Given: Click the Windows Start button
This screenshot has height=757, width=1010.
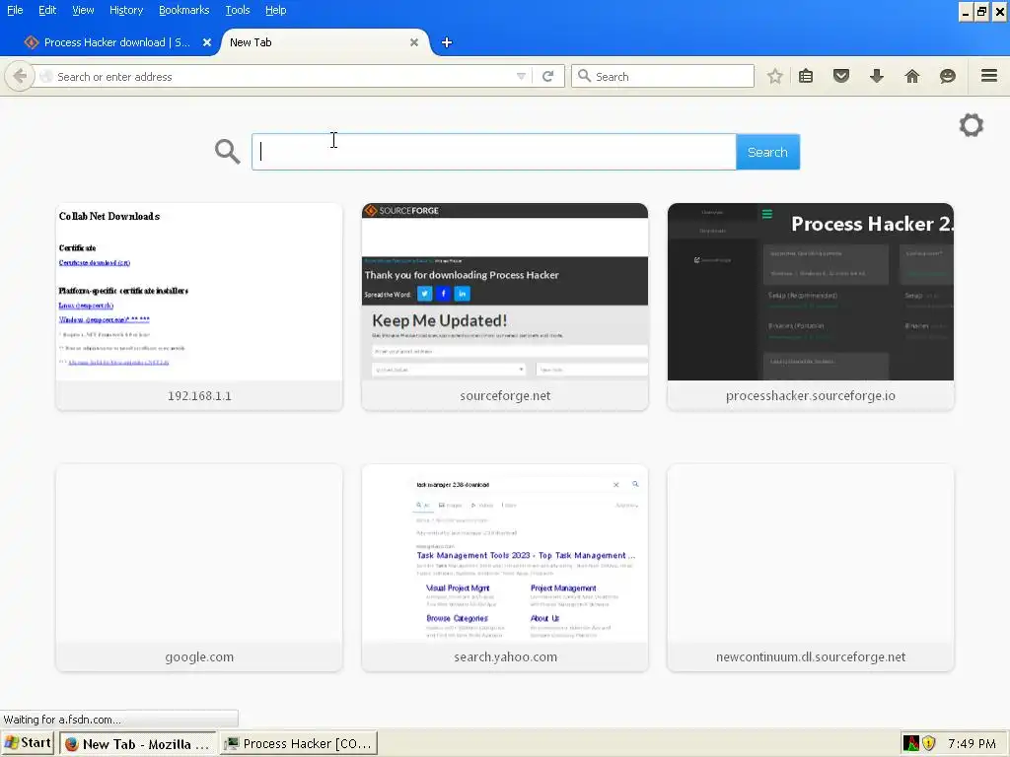Looking at the screenshot, I should click(x=29, y=743).
